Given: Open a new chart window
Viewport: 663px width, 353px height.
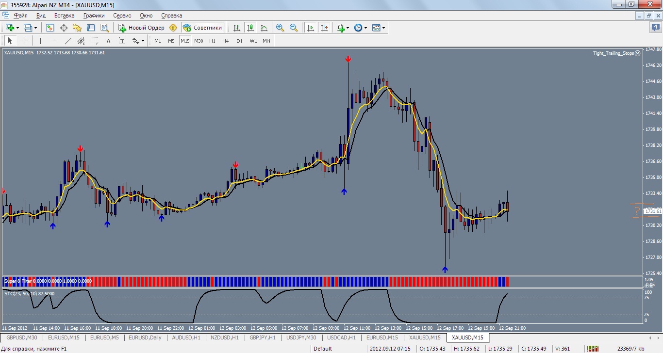Looking at the screenshot, I should point(10,28).
